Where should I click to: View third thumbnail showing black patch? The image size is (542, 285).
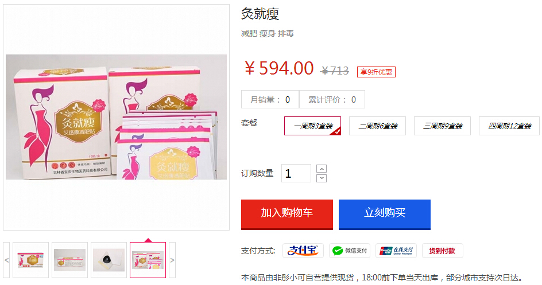tap(109, 260)
